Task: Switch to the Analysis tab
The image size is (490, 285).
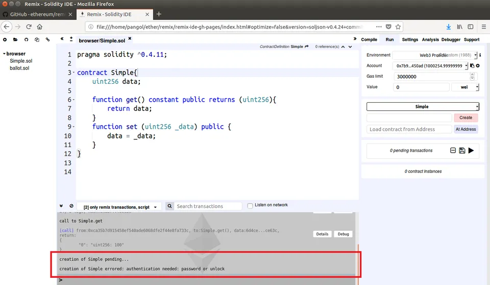Action: click(430, 40)
